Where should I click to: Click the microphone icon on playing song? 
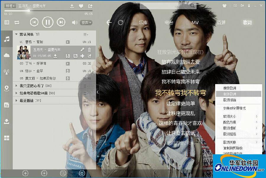point(82,50)
